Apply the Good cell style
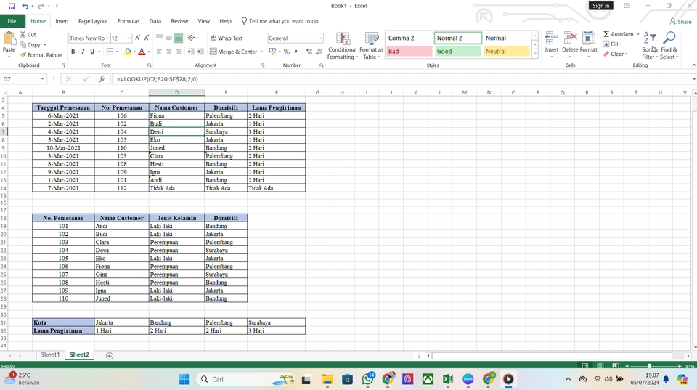The height and width of the screenshot is (390, 697). click(457, 51)
